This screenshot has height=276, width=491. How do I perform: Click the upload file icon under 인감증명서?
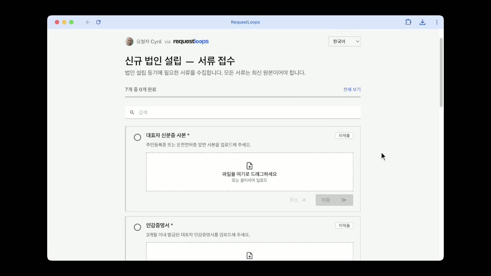coord(249,256)
